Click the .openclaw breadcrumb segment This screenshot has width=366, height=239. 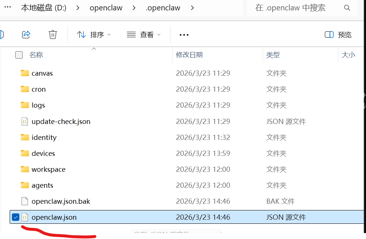[163, 8]
